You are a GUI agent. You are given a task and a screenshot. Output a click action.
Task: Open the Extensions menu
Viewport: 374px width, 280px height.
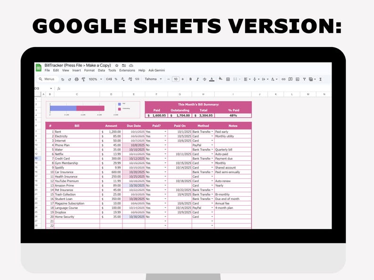(127, 70)
